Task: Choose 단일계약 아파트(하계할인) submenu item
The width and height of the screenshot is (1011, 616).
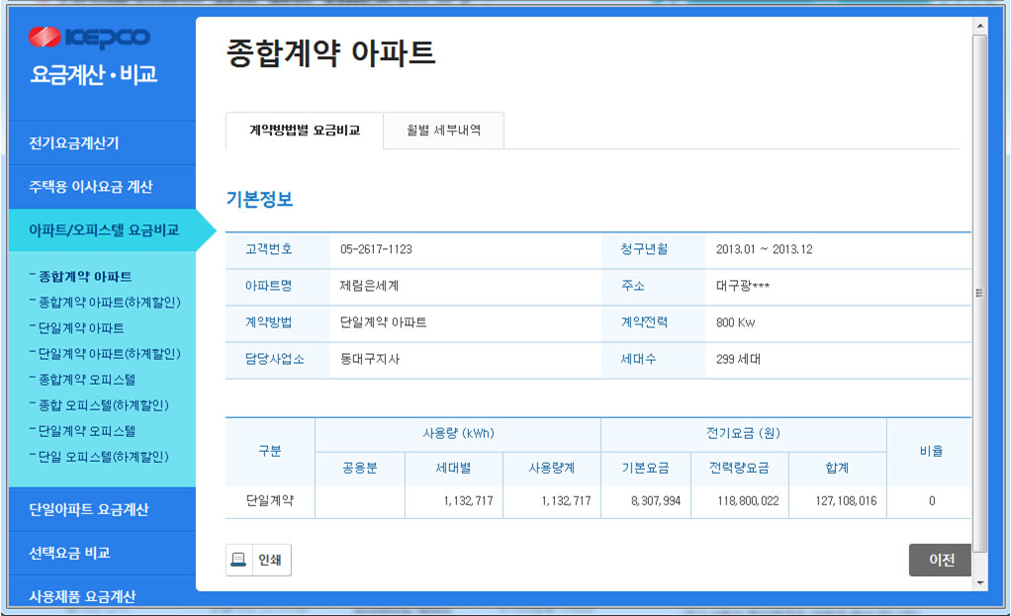Action: coord(109,354)
